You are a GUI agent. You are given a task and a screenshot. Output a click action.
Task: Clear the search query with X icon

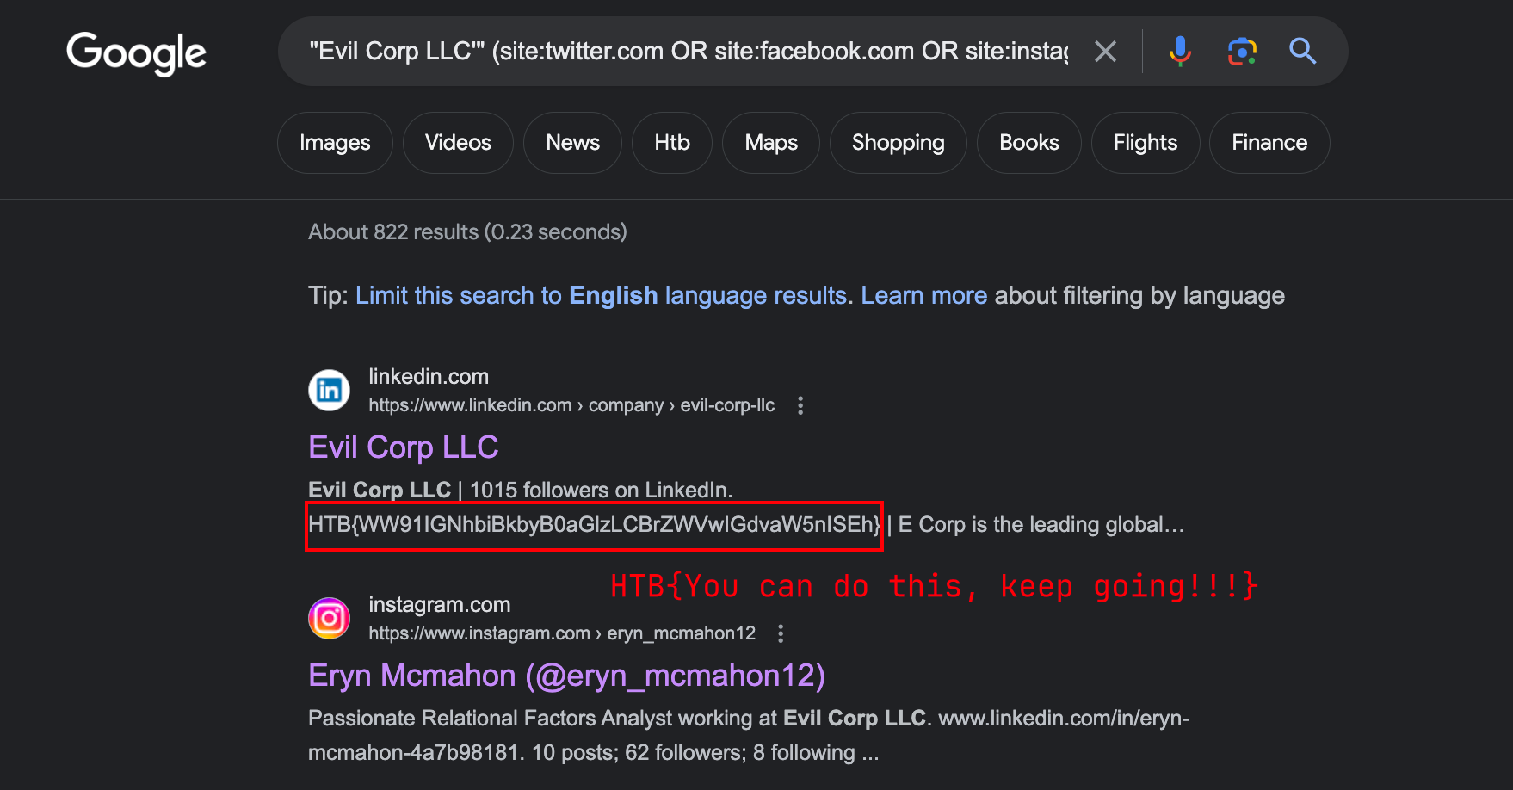click(x=1106, y=52)
